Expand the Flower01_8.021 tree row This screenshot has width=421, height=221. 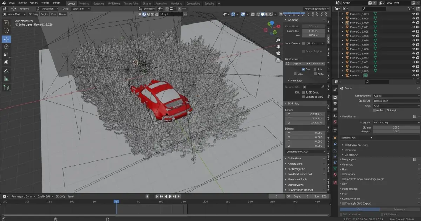coord(342,27)
